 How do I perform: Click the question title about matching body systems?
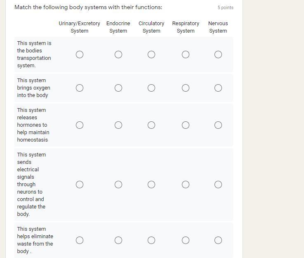click(88, 7)
